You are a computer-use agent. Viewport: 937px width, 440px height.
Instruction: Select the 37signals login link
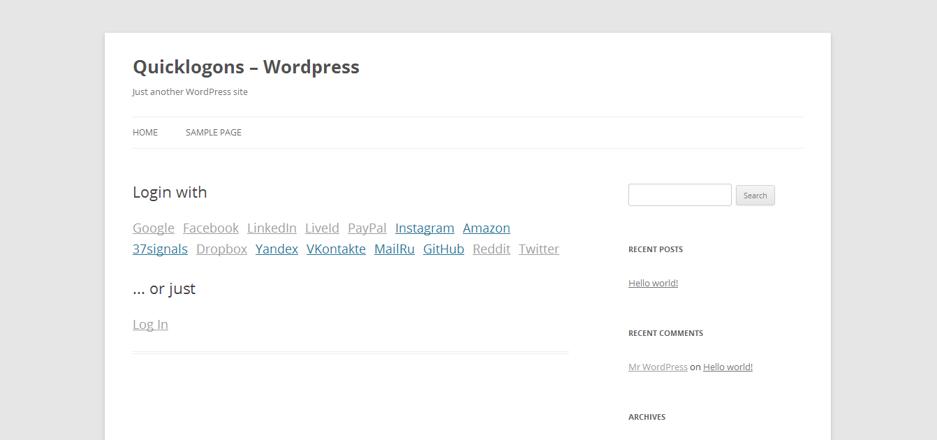click(x=160, y=249)
